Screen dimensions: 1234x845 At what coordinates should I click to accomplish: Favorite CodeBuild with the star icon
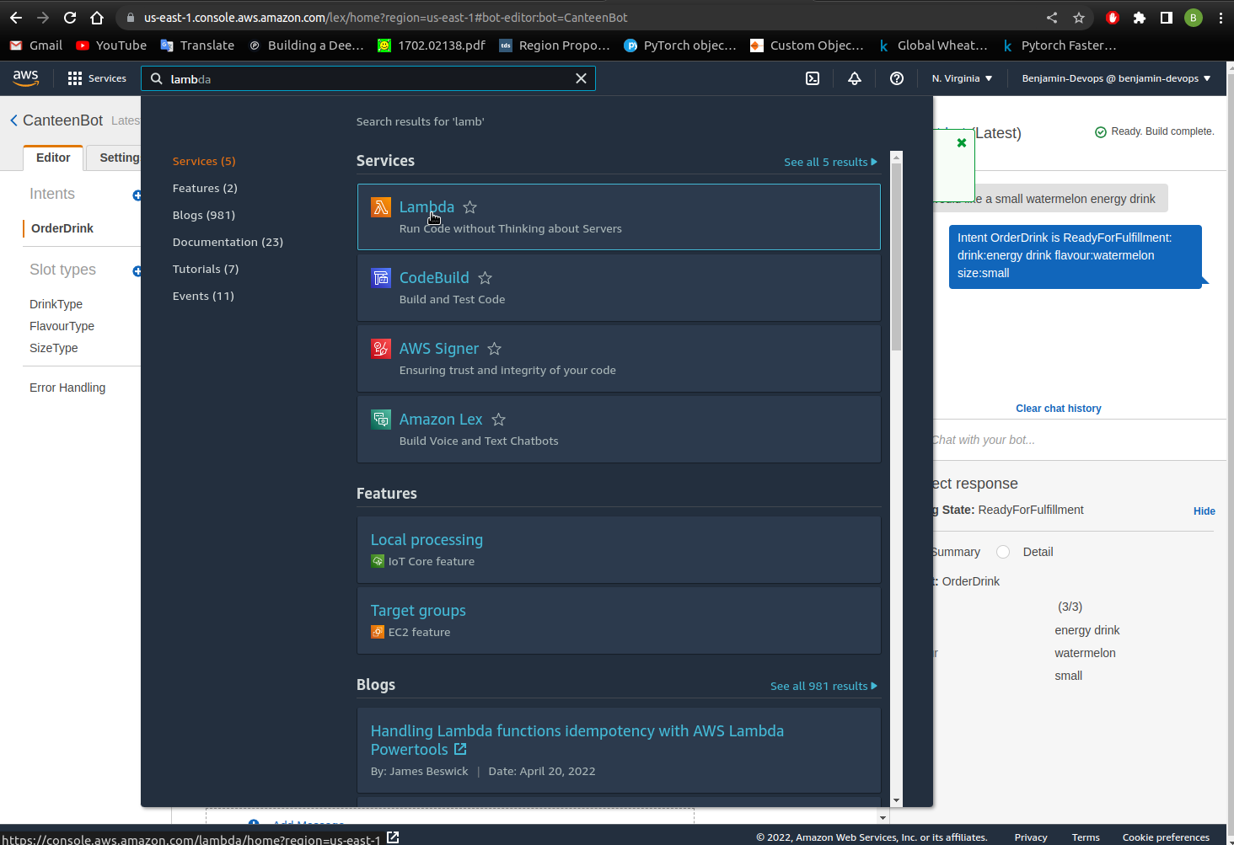coord(486,278)
